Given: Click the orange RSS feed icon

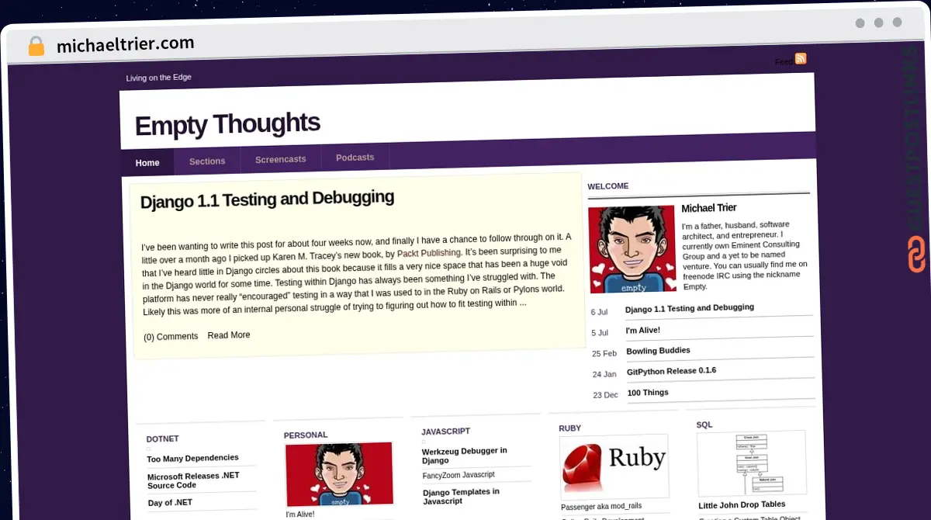Looking at the screenshot, I should (801, 59).
